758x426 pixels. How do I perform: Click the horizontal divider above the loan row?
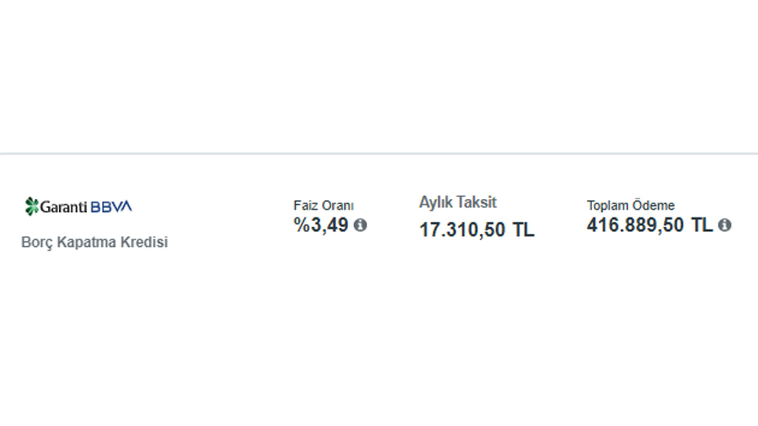point(379,154)
